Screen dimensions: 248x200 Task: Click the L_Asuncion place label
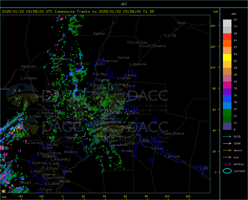[138, 64]
